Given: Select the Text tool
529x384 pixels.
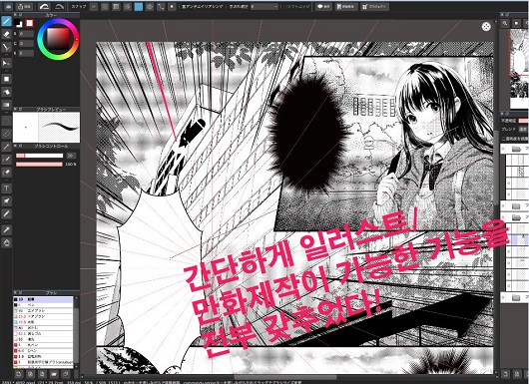Looking at the screenshot, I should (x=6, y=189).
